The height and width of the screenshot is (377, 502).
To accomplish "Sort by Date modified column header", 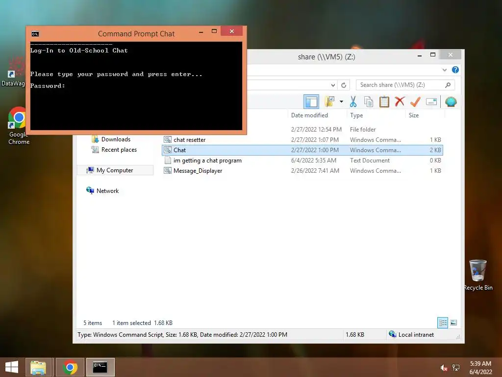I will click(309, 115).
